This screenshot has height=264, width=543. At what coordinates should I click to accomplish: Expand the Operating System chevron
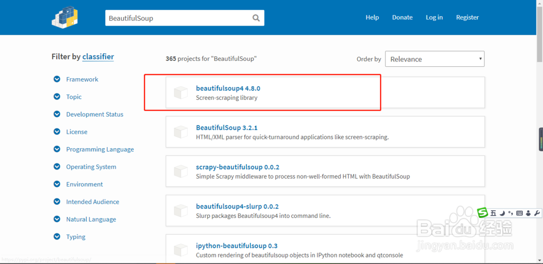(57, 167)
